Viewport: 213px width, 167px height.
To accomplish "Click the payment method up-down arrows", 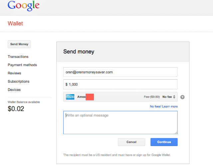I will tap(174, 97).
